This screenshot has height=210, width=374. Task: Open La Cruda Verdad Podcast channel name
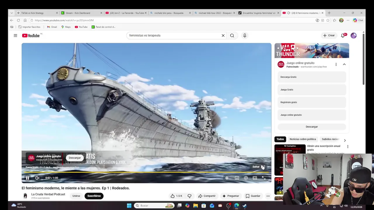pyautogui.click(x=48, y=194)
